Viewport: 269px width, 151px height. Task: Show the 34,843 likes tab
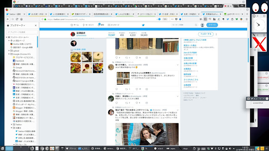144,34
